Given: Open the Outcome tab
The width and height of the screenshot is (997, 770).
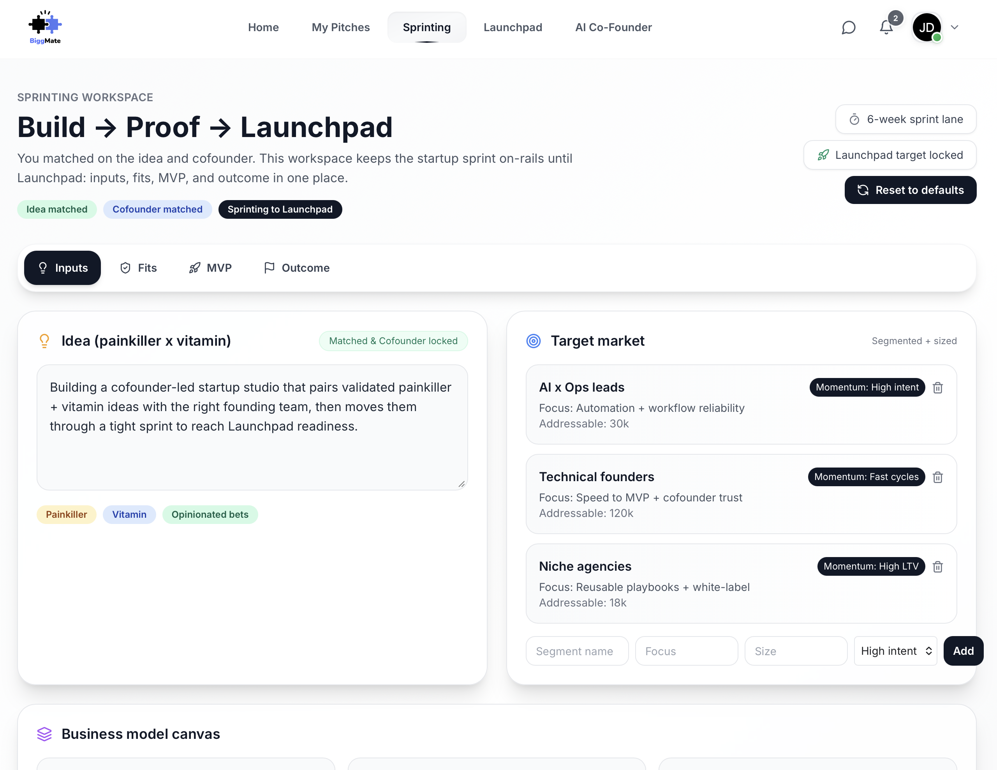Looking at the screenshot, I should (x=297, y=268).
